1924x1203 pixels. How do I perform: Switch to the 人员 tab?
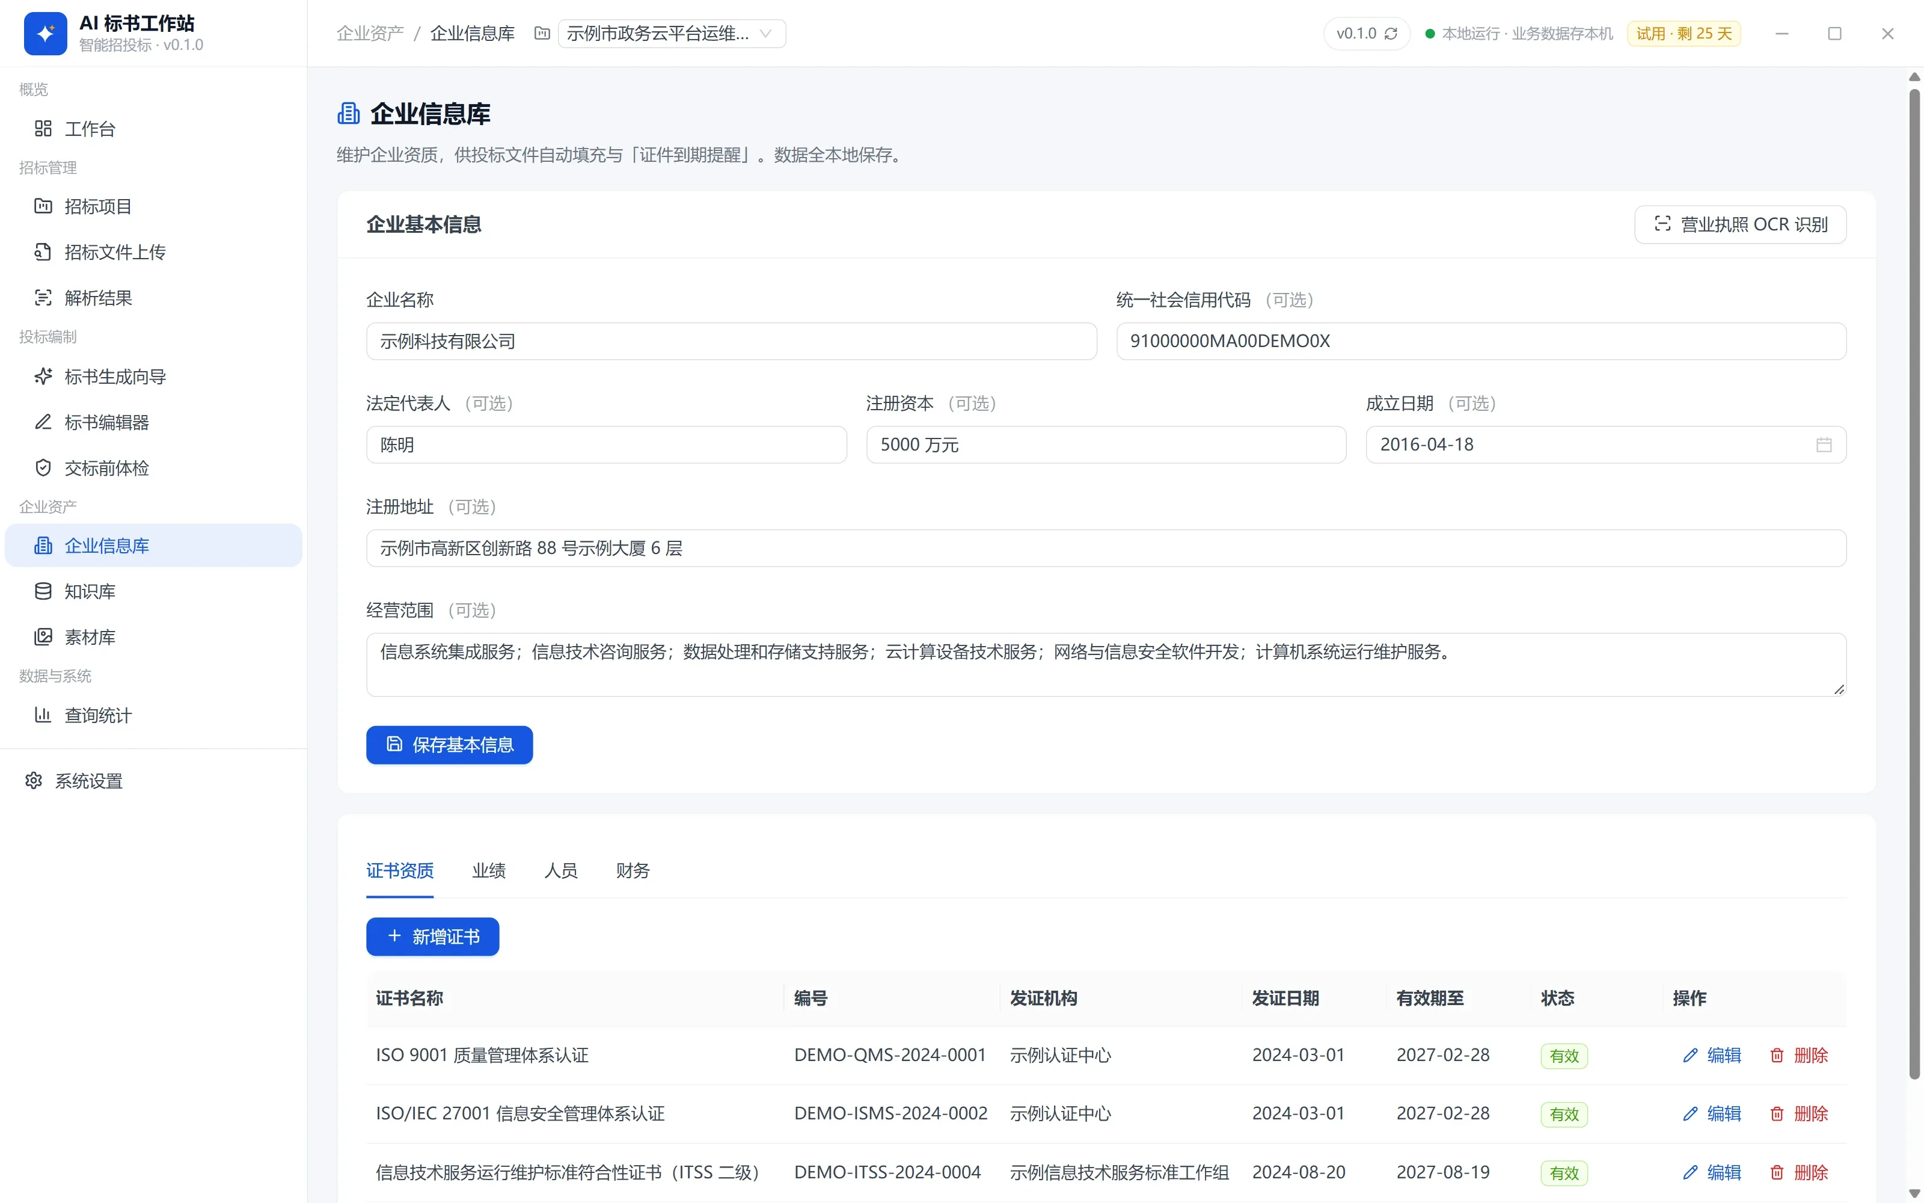562,870
